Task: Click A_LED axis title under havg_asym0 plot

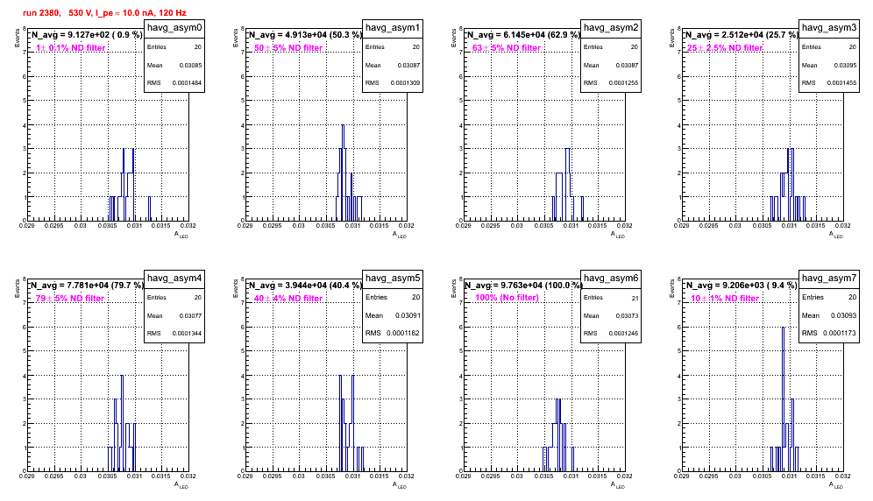Action: click(181, 235)
